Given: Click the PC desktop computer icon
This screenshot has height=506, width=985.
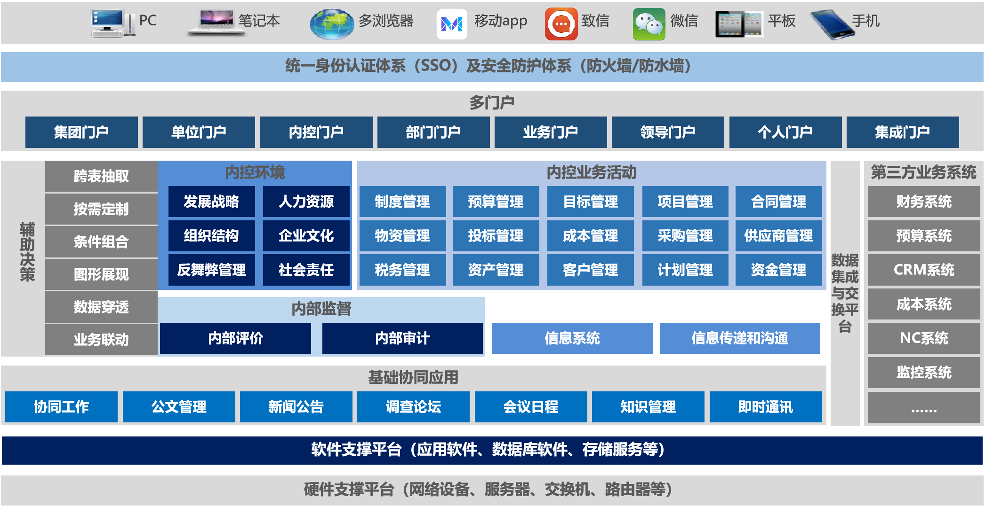Looking at the screenshot, I should (113, 23).
